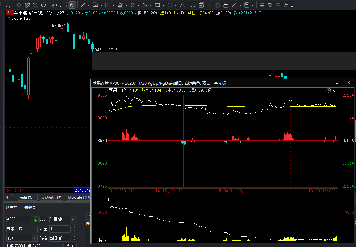Expand the vertical cycle lines dropdown
The width and height of the screenshot is (356, 247).
[113, 5]
